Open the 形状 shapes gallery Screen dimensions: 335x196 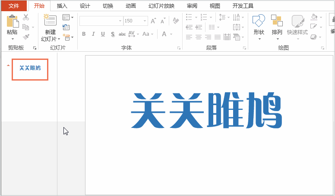pyautogui.click(x=259, y=27)
